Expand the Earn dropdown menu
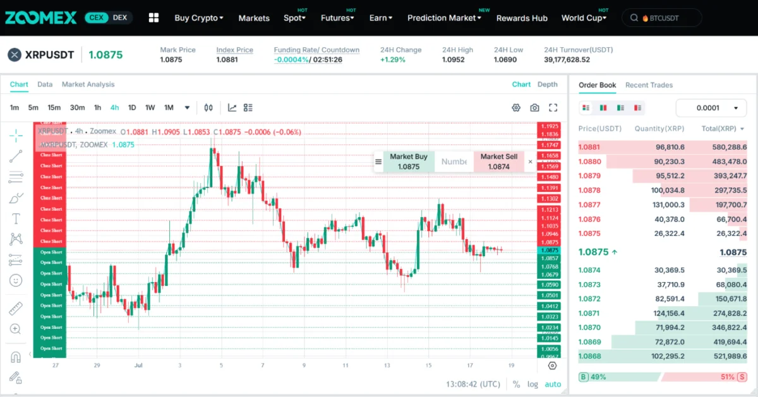Screen dimensions: 758x397 (x=381, y=18)
